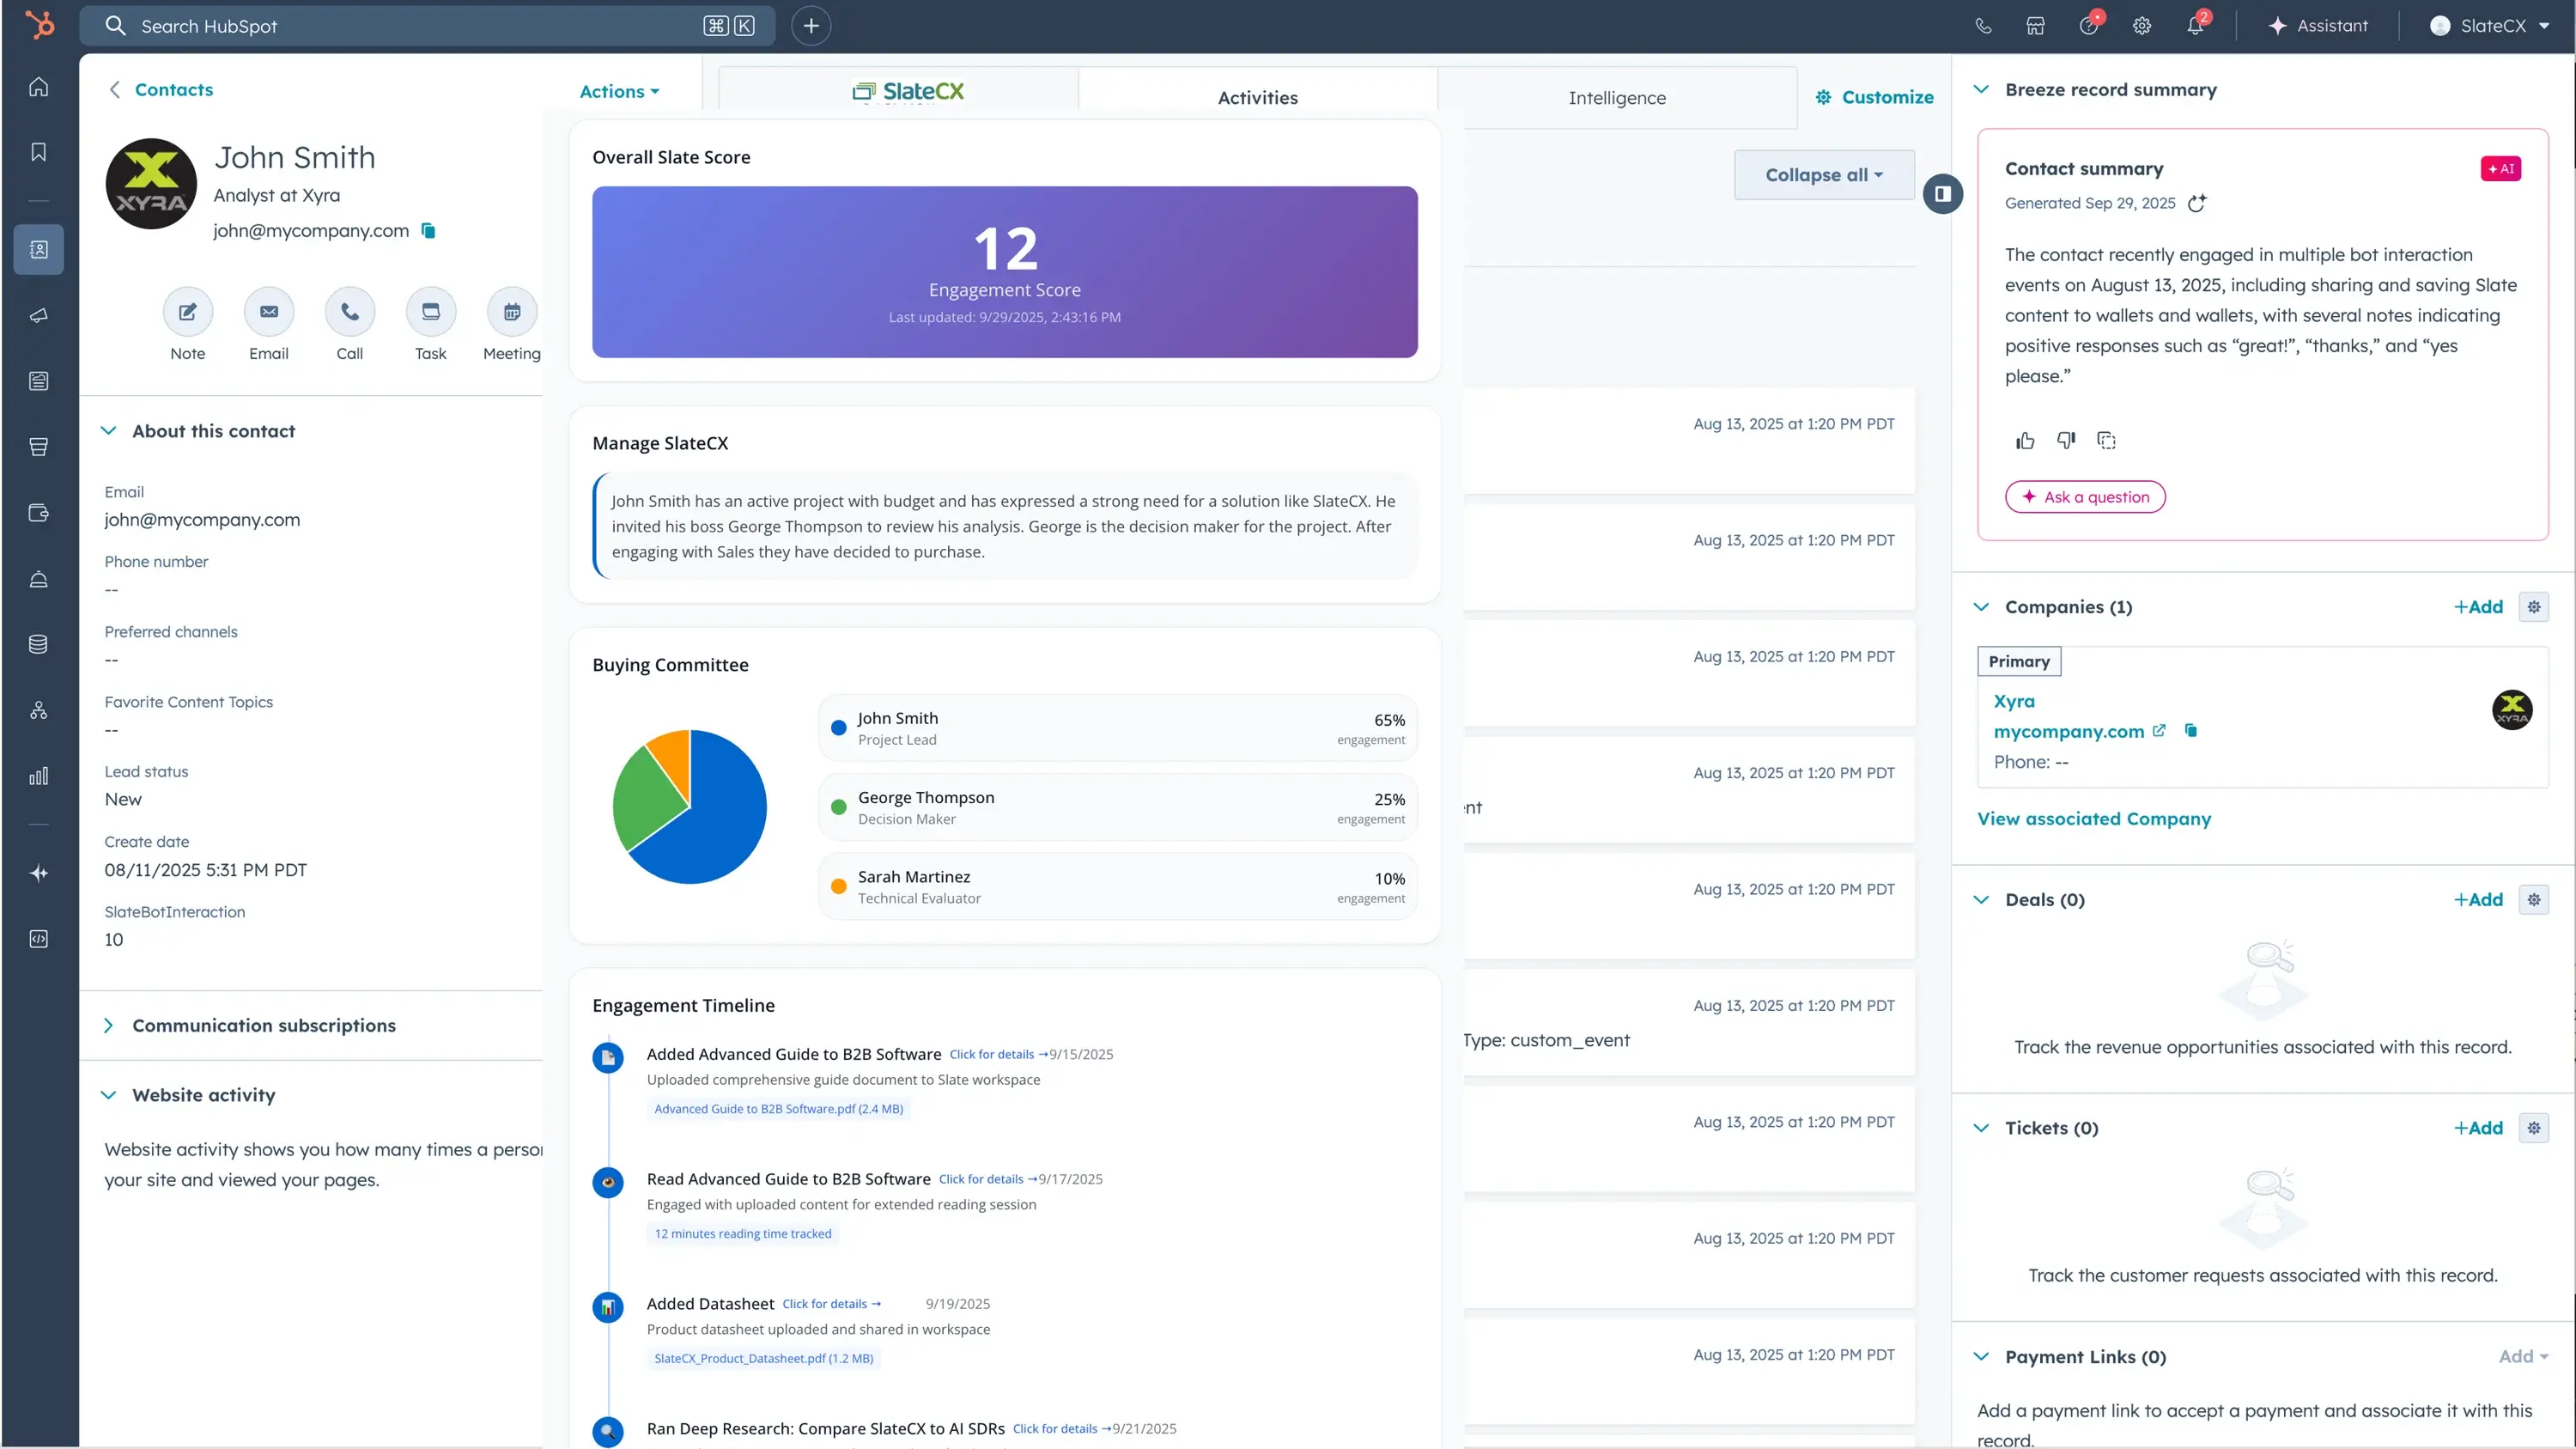Image resolution: width=2576 pixels, height=1449 pixels.
Task: Switch to the Intelligence tab
Action: 1617,98
